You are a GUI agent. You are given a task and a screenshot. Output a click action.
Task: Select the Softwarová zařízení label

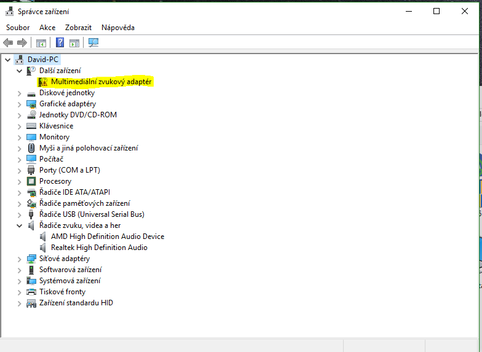(x=70, y=270)
